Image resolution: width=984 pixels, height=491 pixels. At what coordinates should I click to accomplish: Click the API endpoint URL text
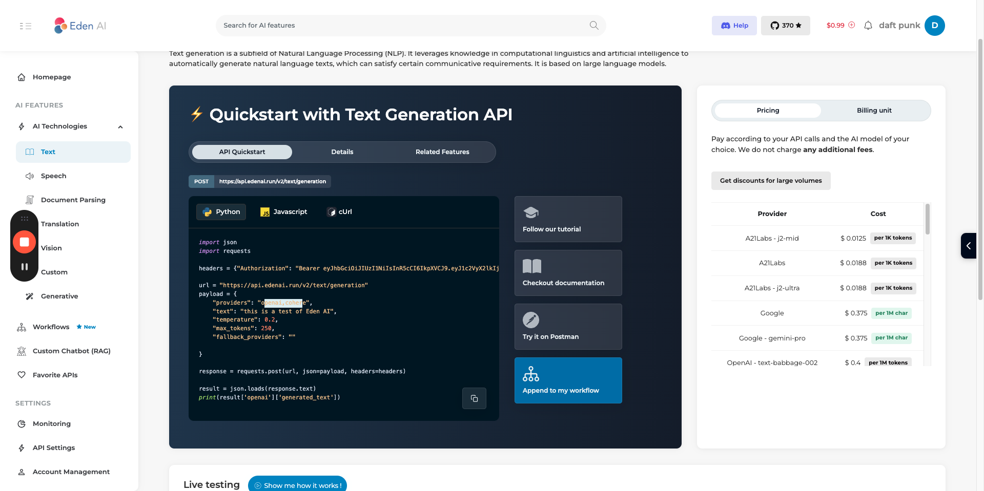tap(273, 181)
